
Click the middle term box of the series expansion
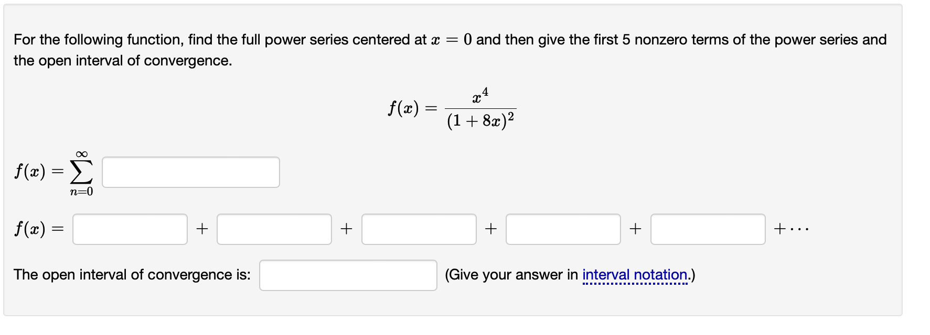(x=418, y=228)
